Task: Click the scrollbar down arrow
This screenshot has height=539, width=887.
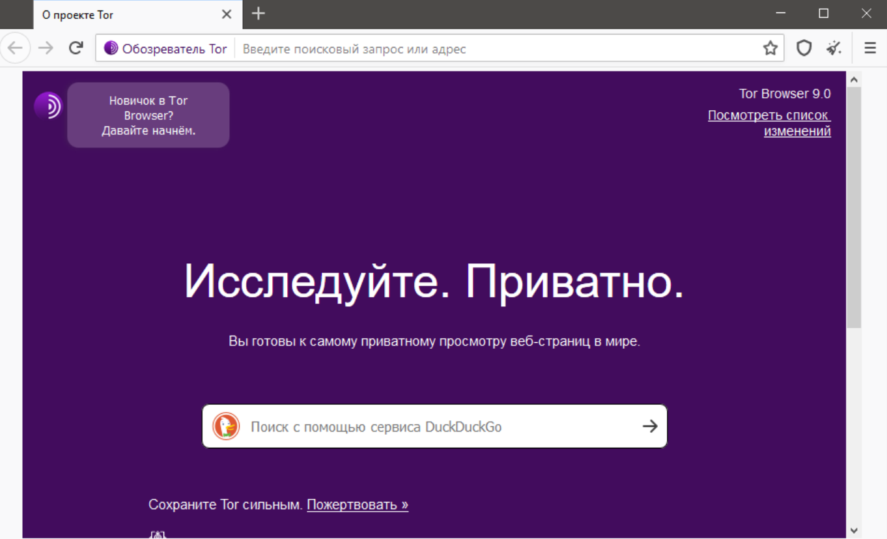Action: 854,531
